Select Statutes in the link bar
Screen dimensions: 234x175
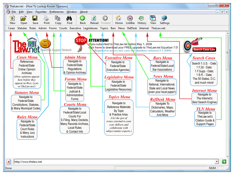(22, 28)
